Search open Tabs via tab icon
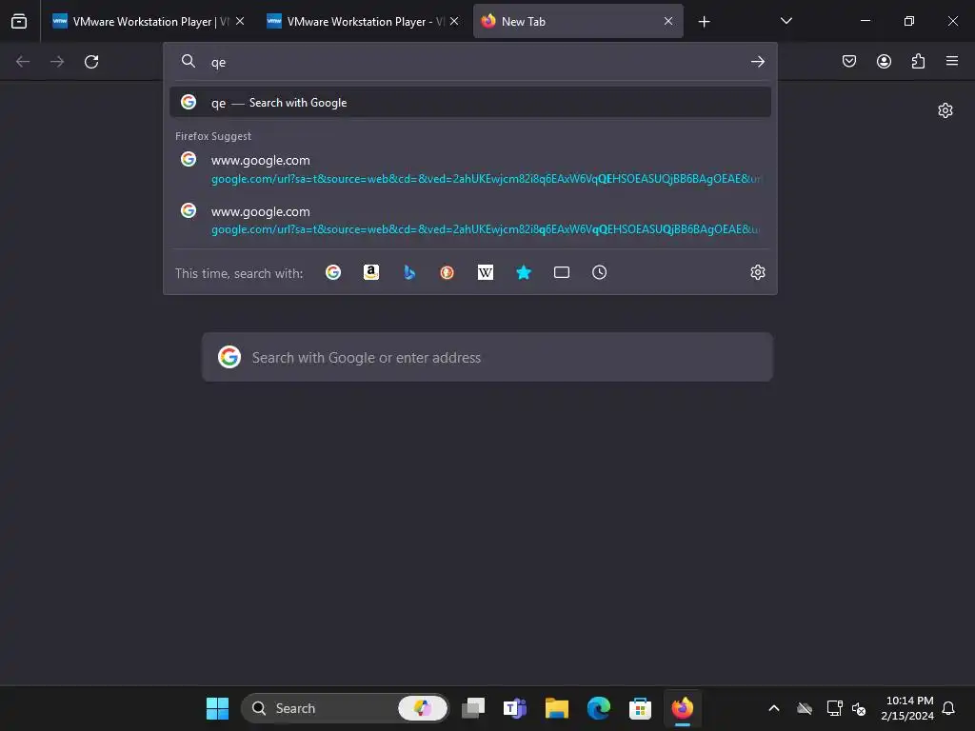The width and height of the screenshot is (975, 731). point(562,272)
